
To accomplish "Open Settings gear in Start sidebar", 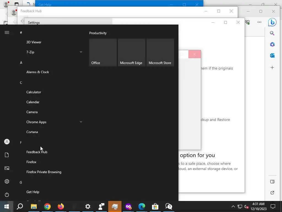I will tap(7, 181).
